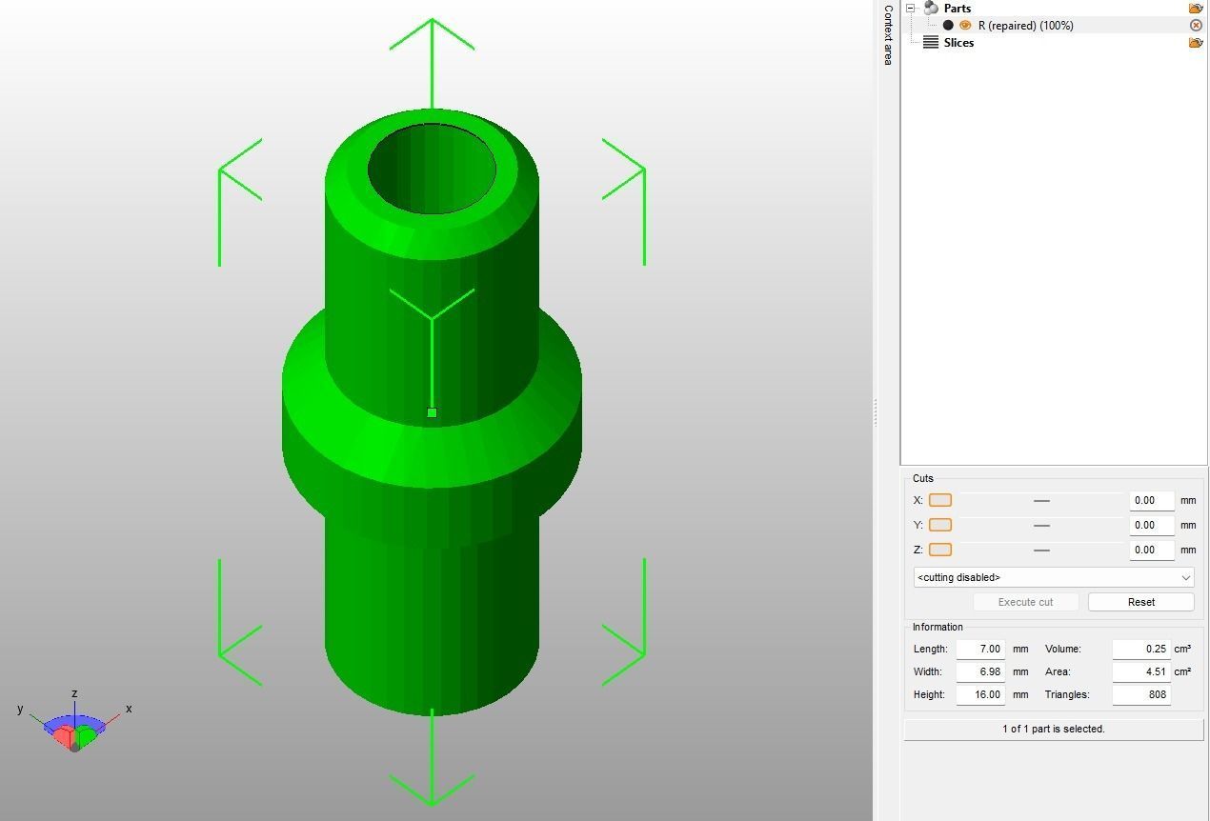
Task: Click the panel splitter grip beside the viewport
Action: [876, 412]
